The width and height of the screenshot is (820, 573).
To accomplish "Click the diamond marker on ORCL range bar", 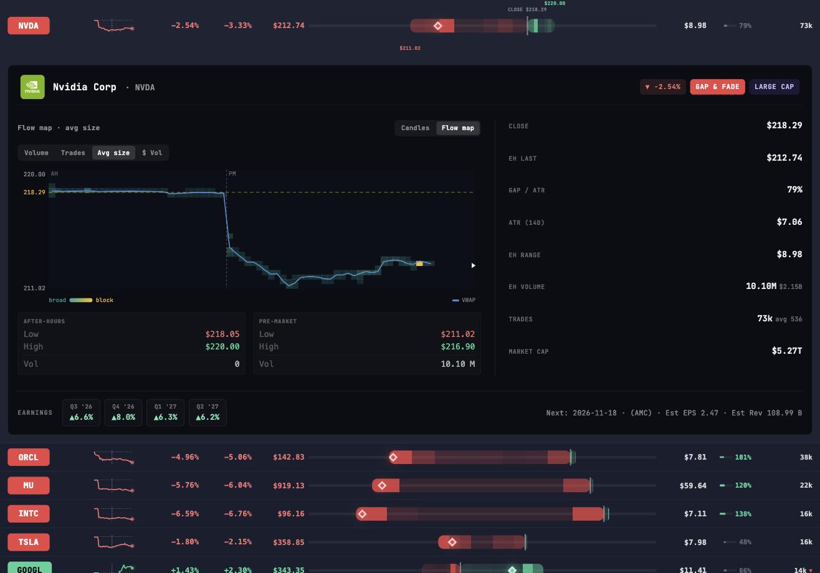I will coord(393,457).
